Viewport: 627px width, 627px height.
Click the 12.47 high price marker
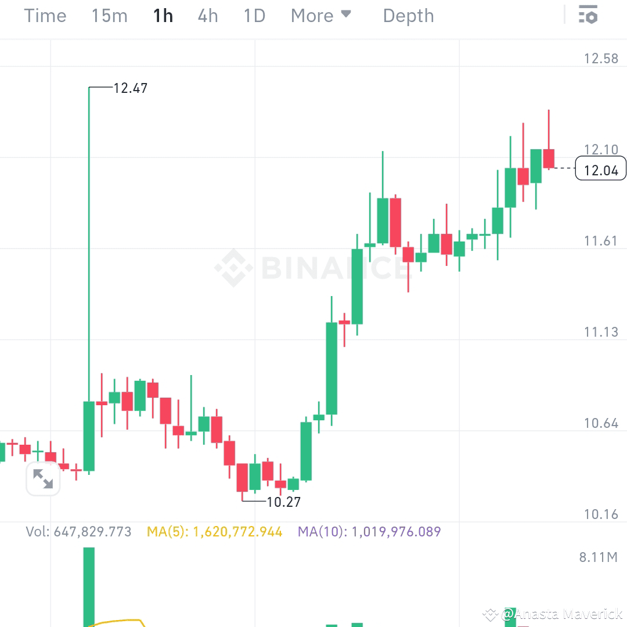point(130,88)
